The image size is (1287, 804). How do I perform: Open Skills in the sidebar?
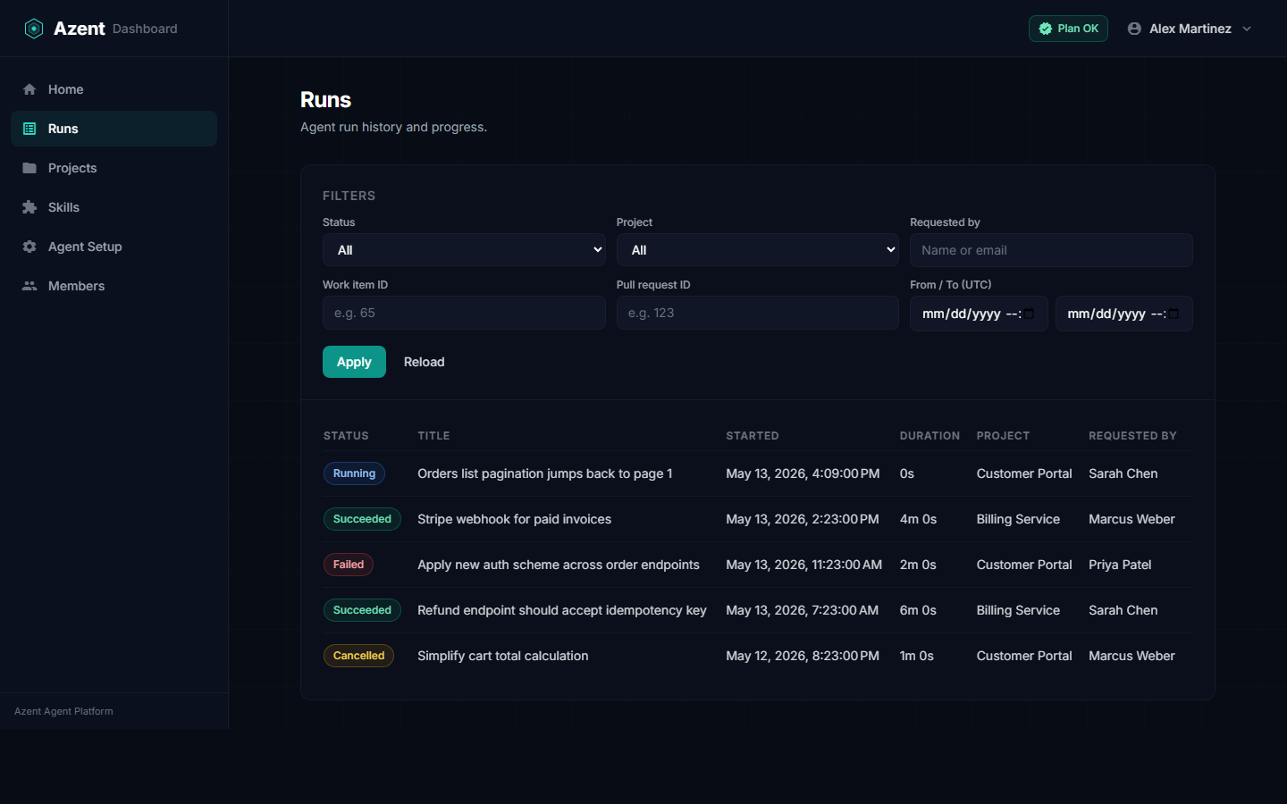(114, 207)
